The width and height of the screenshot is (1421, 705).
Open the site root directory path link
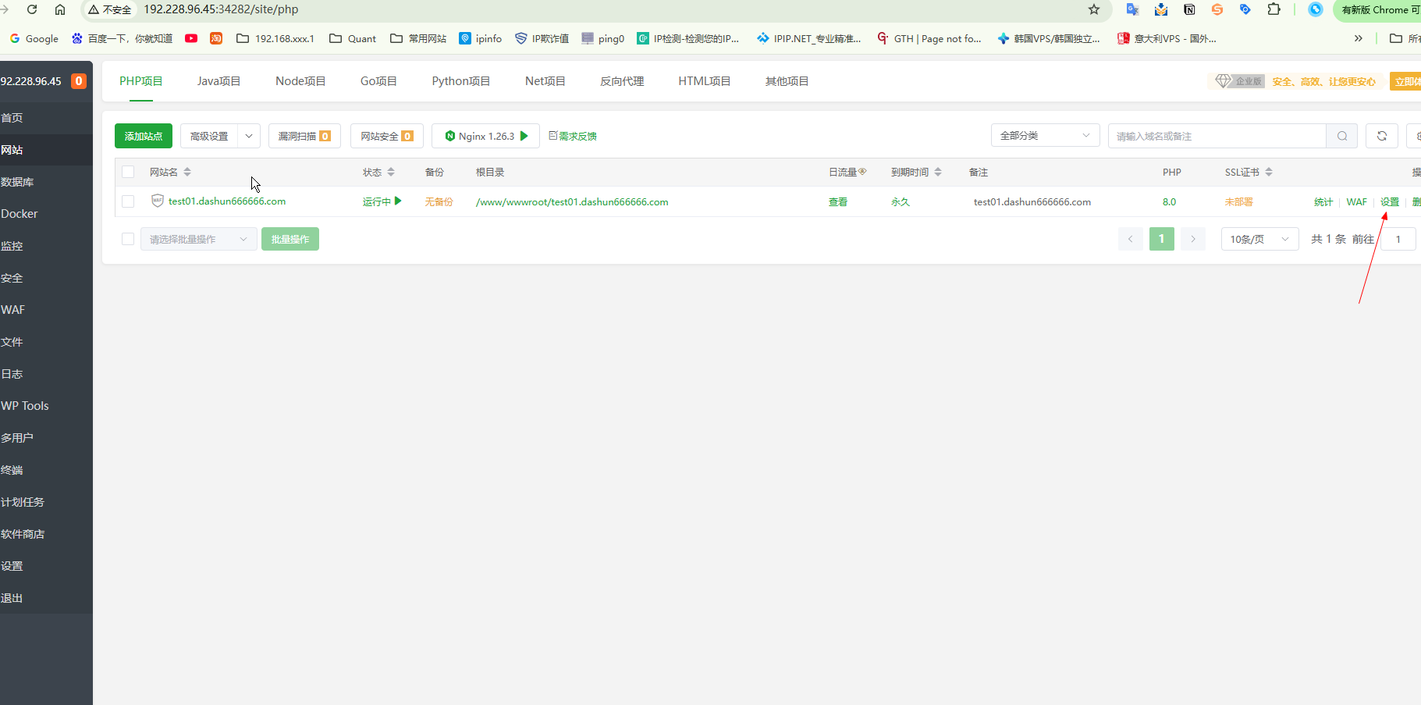coord(572,201)
